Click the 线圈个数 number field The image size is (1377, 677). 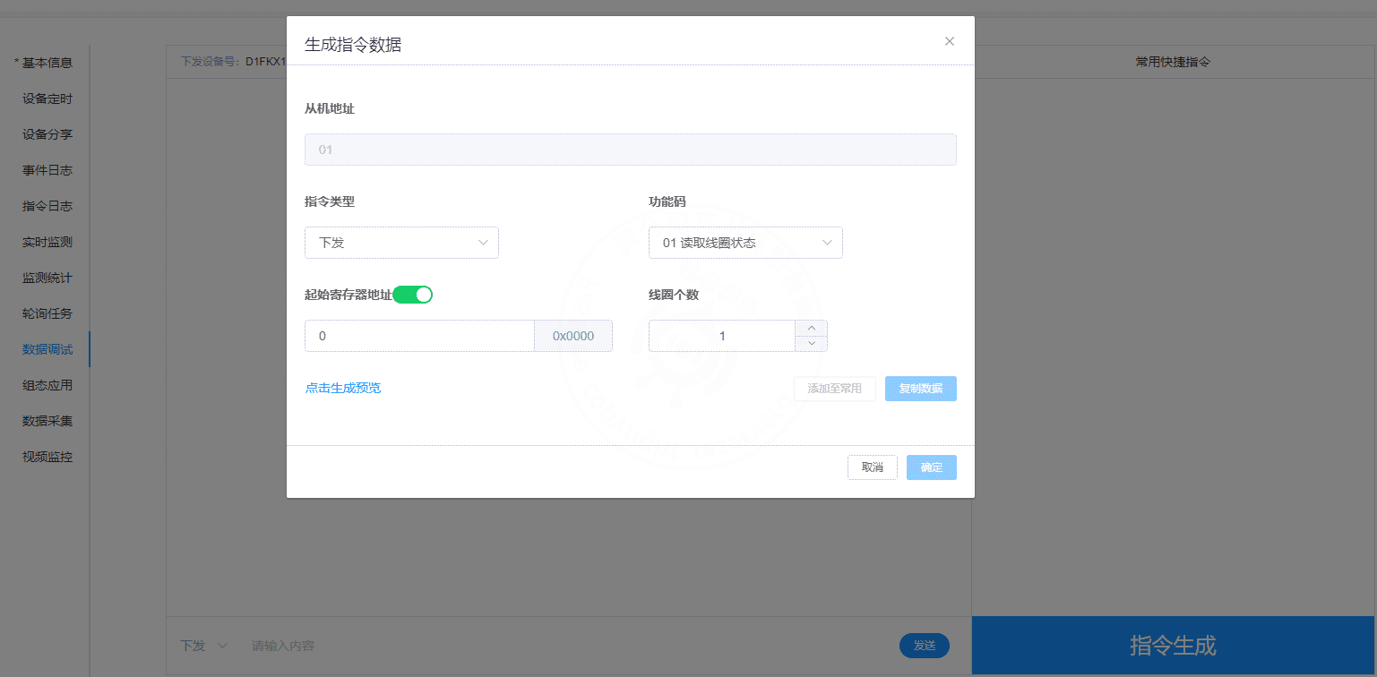point(722,336)
